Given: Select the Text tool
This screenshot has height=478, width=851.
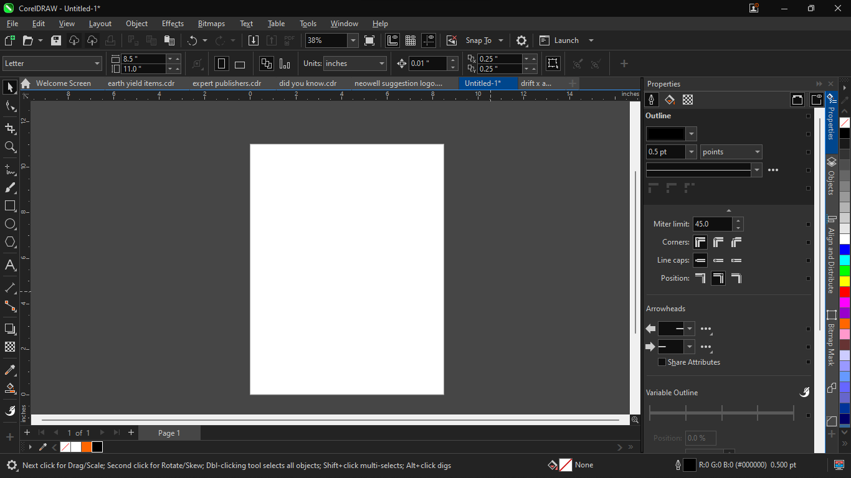Looking at the screenshot, I should tap(10, 264).
